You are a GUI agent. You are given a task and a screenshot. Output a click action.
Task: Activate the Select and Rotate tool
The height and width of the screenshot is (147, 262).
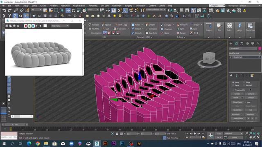[74, 11]
